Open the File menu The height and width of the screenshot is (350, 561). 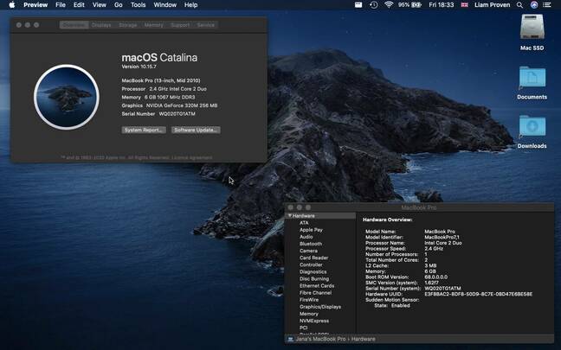click(61, 5)
